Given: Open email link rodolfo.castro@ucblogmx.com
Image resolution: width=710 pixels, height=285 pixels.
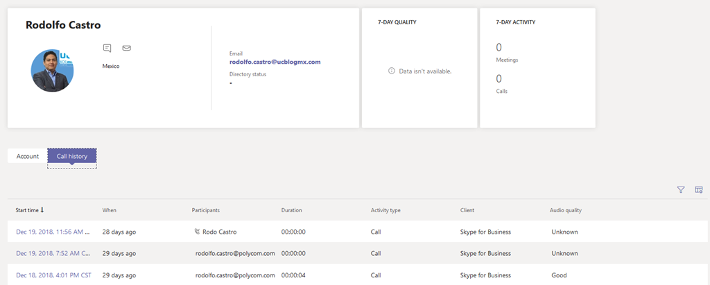Looking at the screenshot, I should (275, 62).
